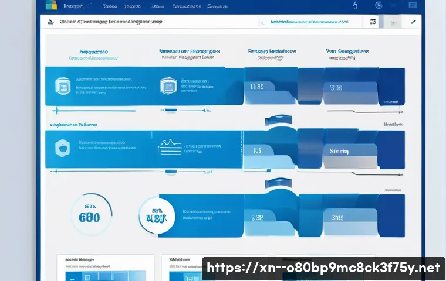Click the blue link text in the toolbar

(309, 22)
